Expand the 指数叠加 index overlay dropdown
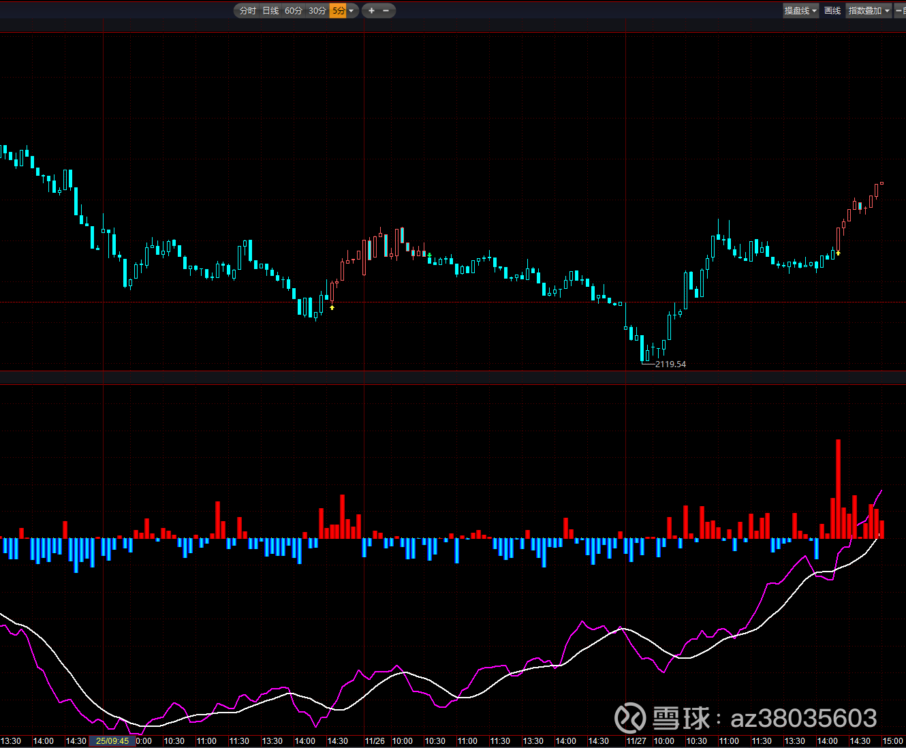 pyautogui.click(x=869, y=11)
